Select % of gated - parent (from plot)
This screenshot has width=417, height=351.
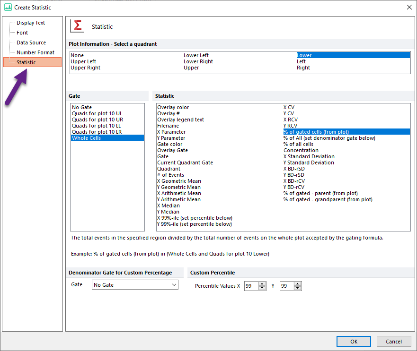click(x=320, y=193)
